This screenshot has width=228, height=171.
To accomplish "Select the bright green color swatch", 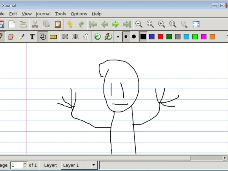I will pyautogui.click(x=195, y=37).
